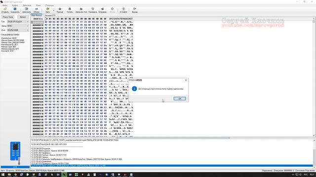
Task: Click the Заполнить (Fill buffer) toolbar icon
Action: click(26, 10)
